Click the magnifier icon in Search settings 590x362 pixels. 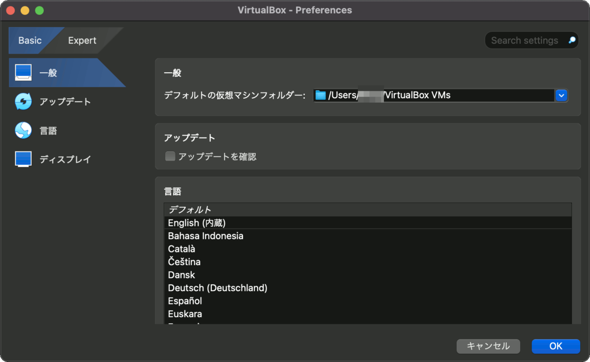coord(570,40)
